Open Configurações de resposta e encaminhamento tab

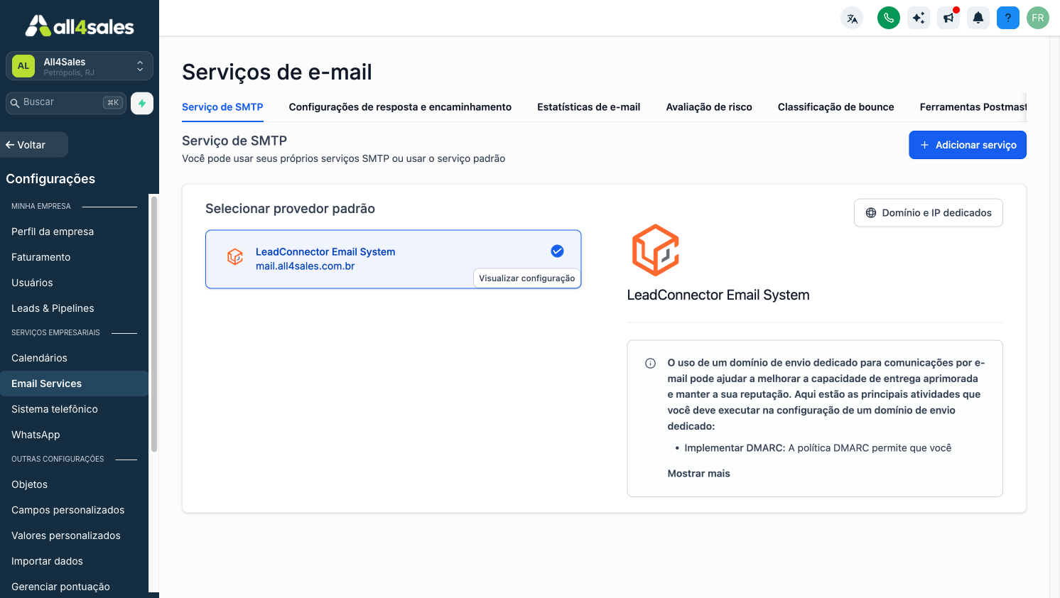(x=400, y=107)
